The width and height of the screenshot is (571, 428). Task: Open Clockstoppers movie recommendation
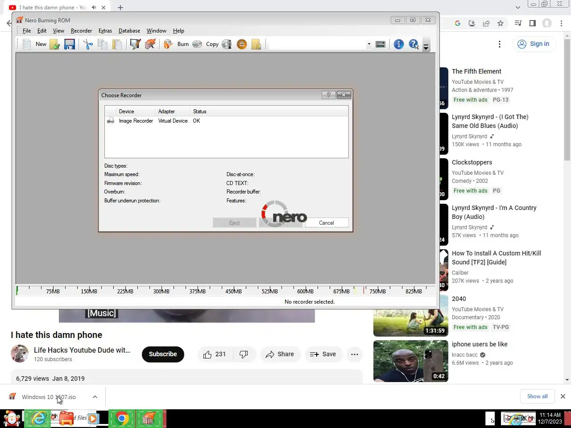click(x=472, y=162)
